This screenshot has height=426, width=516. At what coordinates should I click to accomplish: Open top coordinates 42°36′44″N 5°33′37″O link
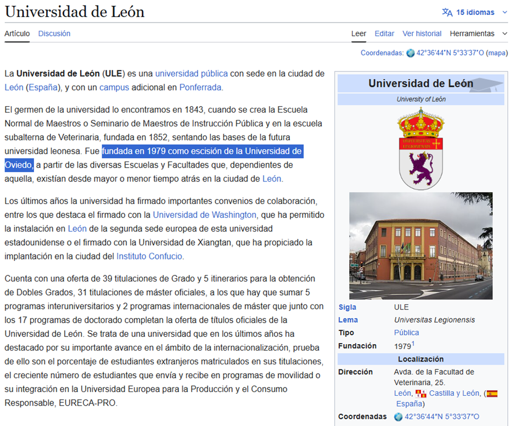point(450,53)
